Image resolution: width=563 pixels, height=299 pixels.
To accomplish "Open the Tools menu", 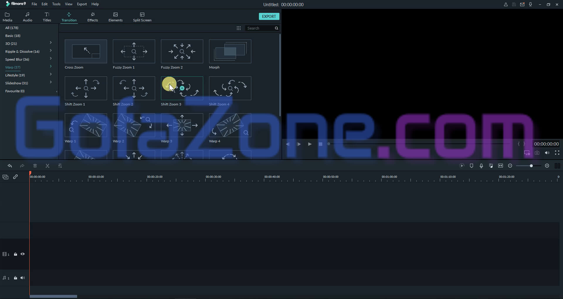I will 56,4.
